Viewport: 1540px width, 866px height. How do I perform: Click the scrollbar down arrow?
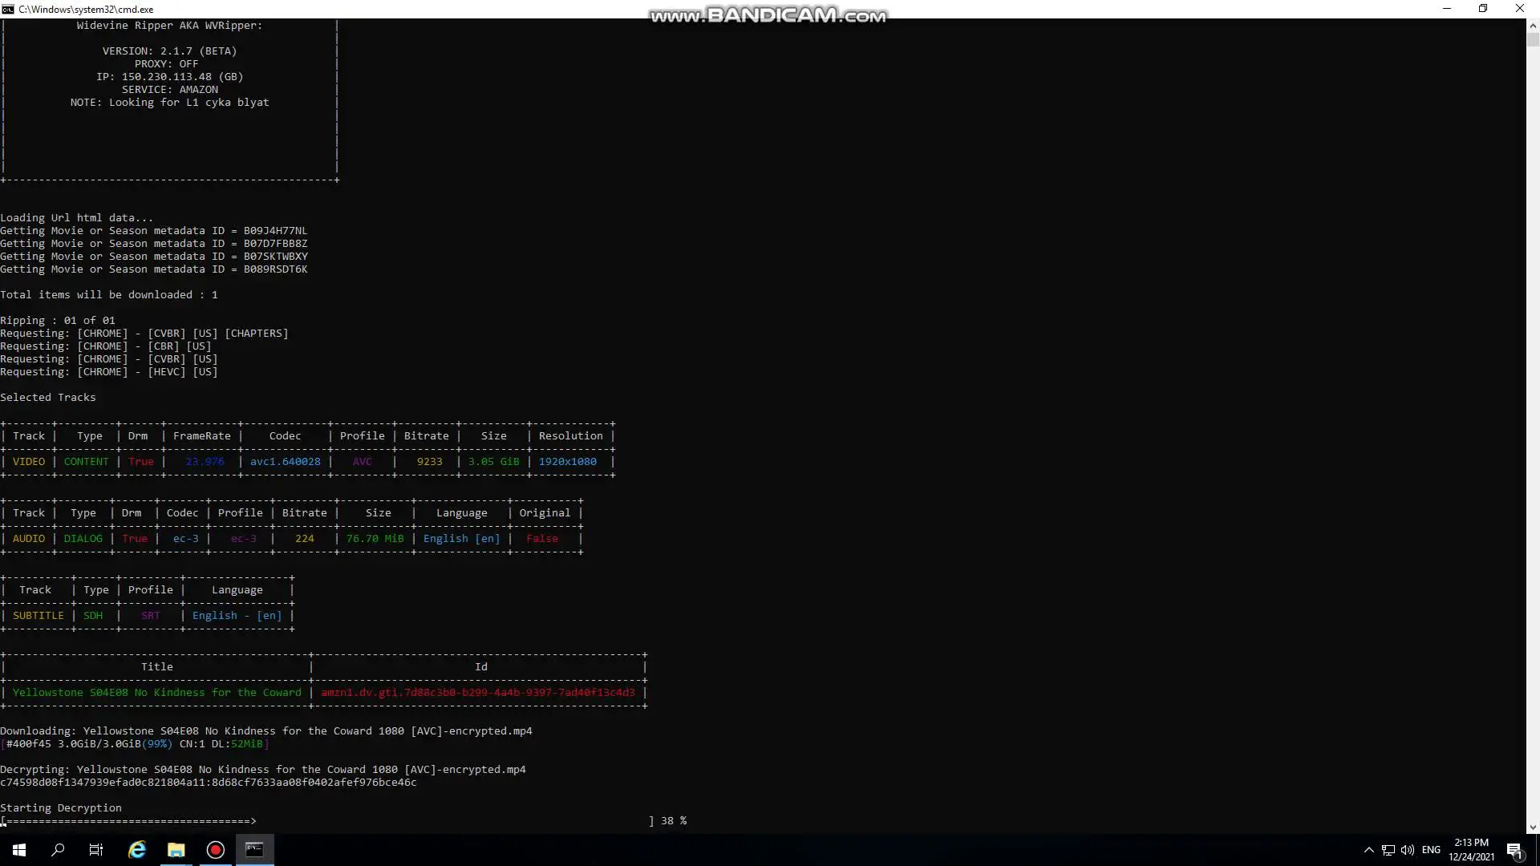click(x=1533, y=827)
